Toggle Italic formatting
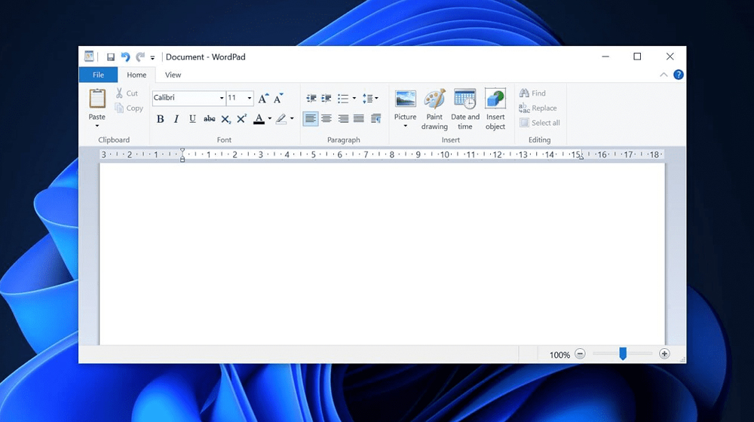 pos(176,119)
